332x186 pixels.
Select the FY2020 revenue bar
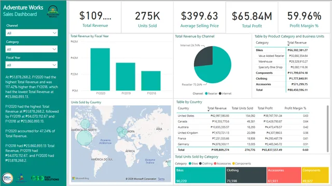(100, 69)
